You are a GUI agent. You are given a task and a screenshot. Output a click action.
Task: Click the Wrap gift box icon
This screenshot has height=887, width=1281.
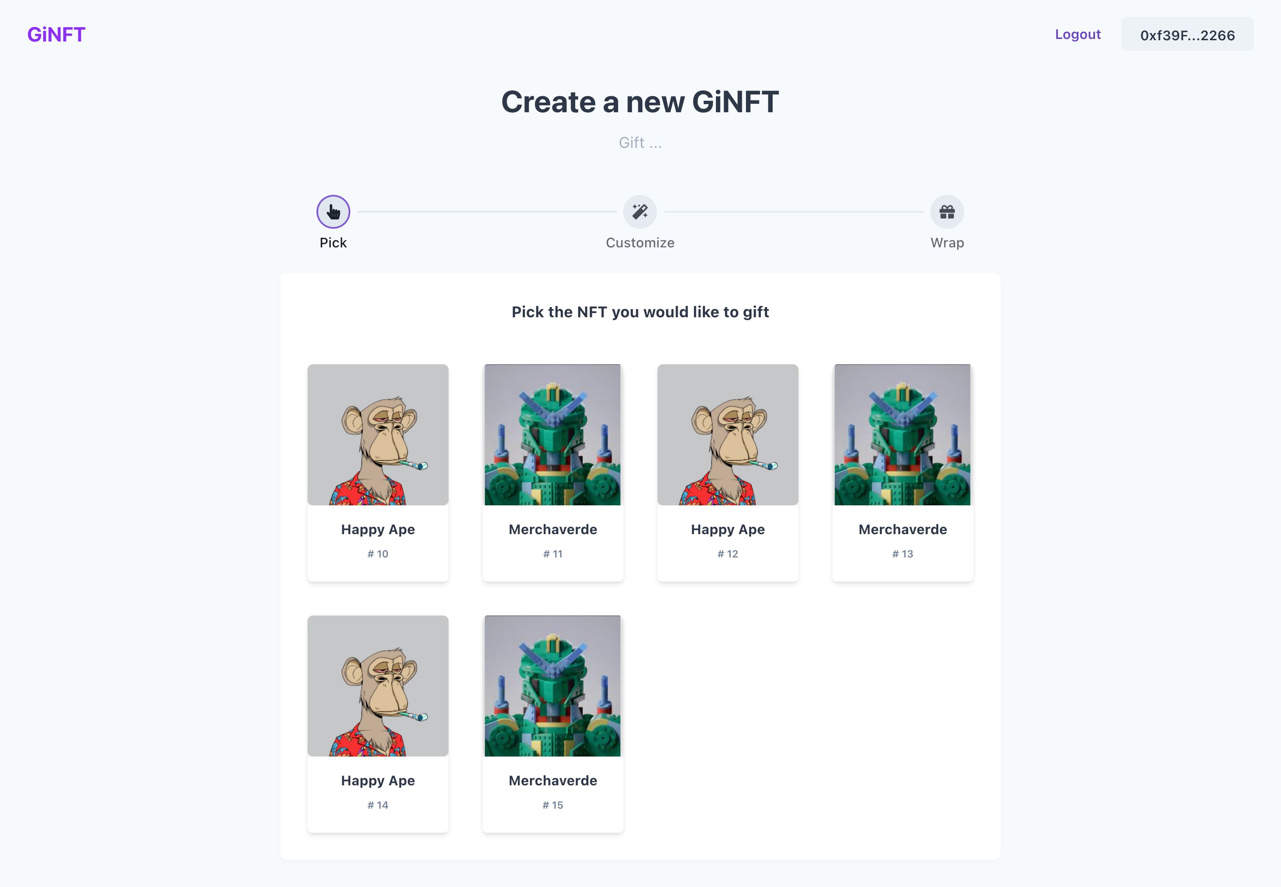coord(947,212)
